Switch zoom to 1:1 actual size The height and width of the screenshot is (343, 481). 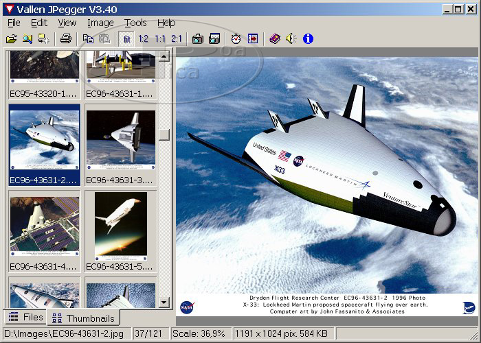click(159, 38)
